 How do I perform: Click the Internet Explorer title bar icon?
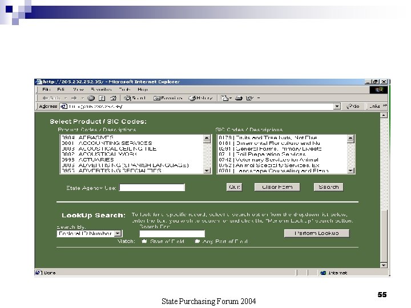[x=39, y=82]
